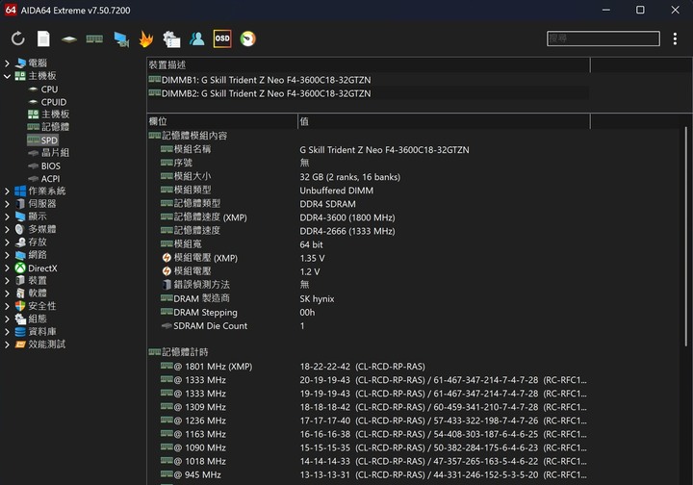Select the 模組電壓 (XMP) row
The width and height of the screenshot is (693, 485).
pos(368,258)
